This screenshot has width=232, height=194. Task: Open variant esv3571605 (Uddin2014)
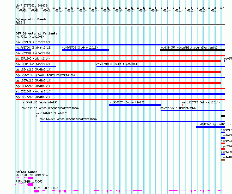tap(33, 58)
